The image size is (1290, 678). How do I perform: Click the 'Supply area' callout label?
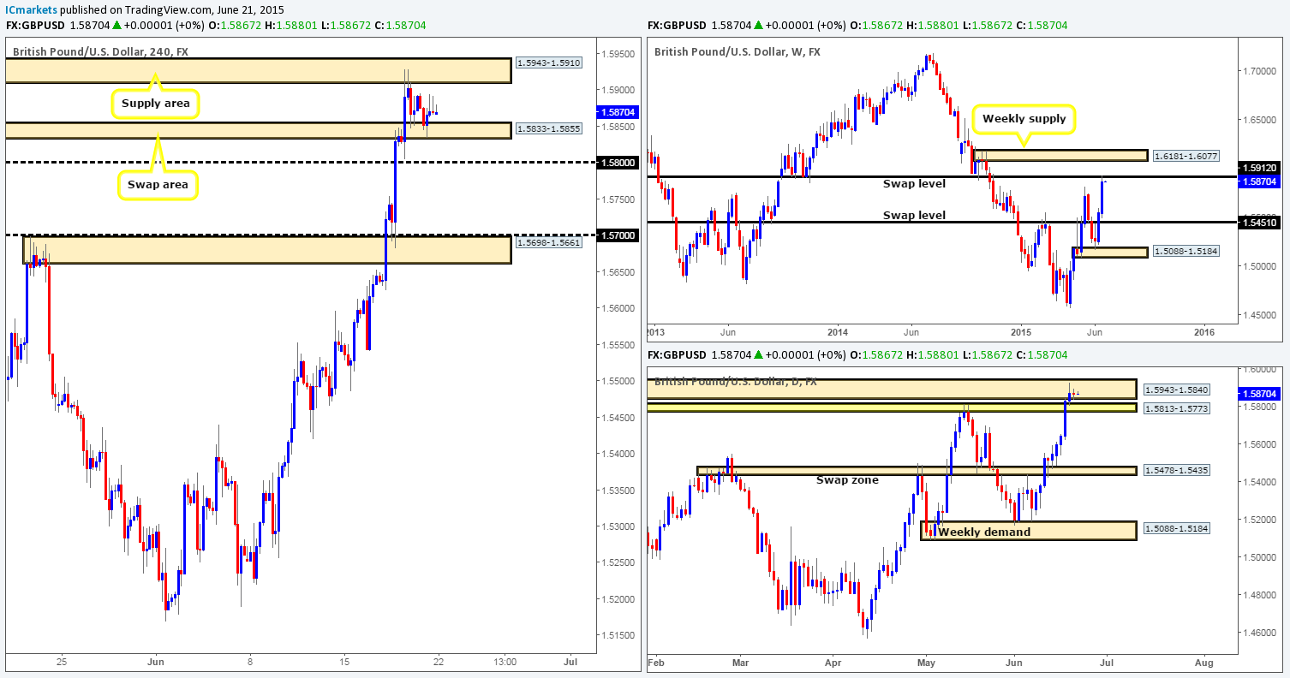[x=154, y=104]
